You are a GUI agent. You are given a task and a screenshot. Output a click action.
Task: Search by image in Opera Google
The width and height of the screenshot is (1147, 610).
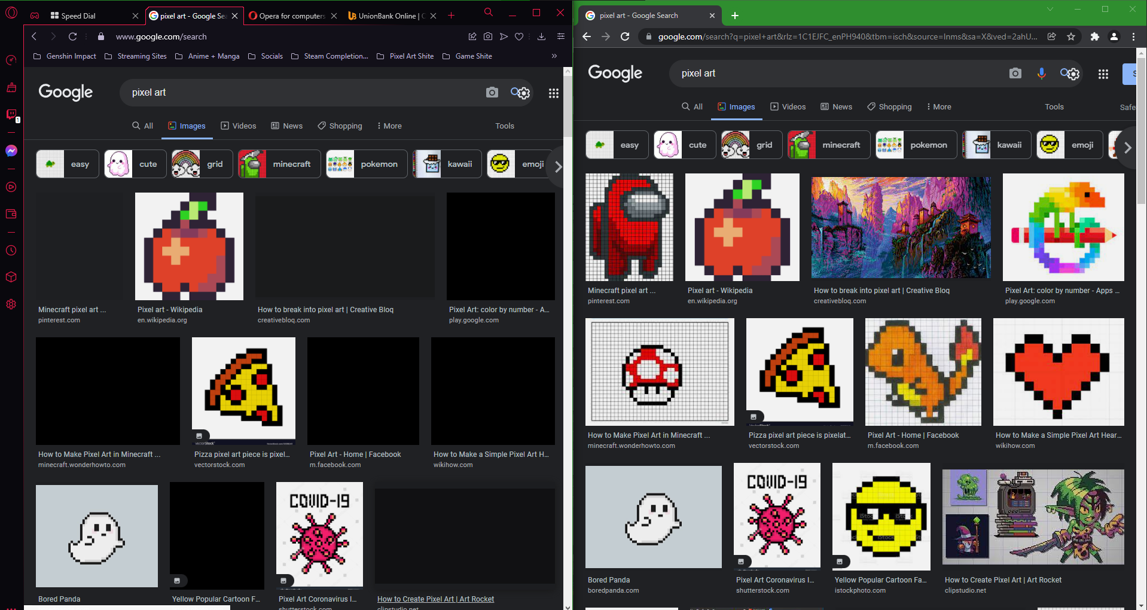pos(492,92)
